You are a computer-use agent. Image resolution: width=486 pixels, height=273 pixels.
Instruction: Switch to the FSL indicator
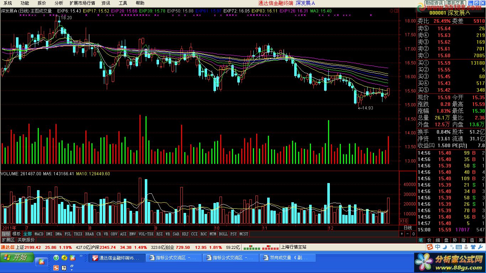68,234
